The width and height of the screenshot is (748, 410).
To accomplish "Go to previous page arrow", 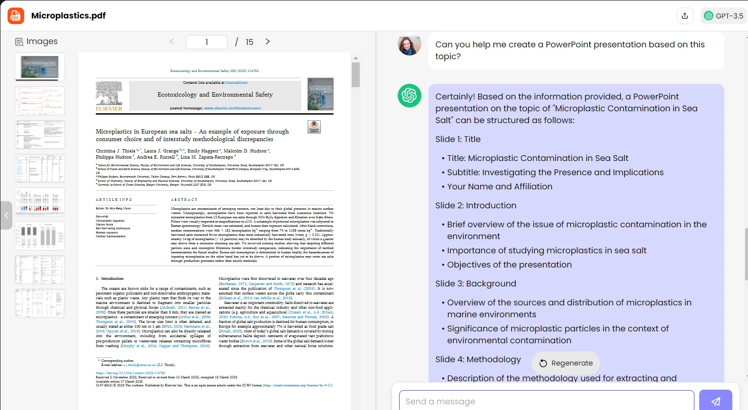I will tap(172, 42).
